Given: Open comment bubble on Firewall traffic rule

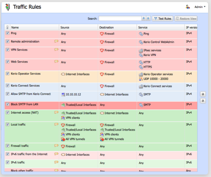Looking at the screenshot, I should point(56,145).
